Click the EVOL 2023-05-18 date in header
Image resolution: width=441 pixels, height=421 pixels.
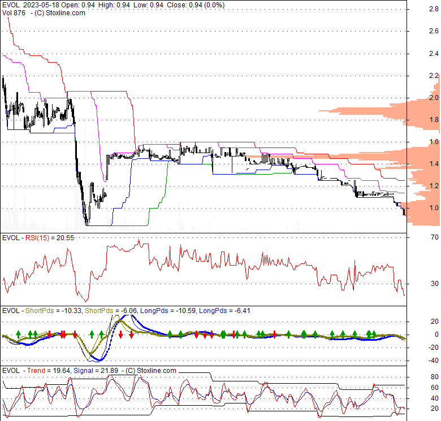(x=41, y=5)
